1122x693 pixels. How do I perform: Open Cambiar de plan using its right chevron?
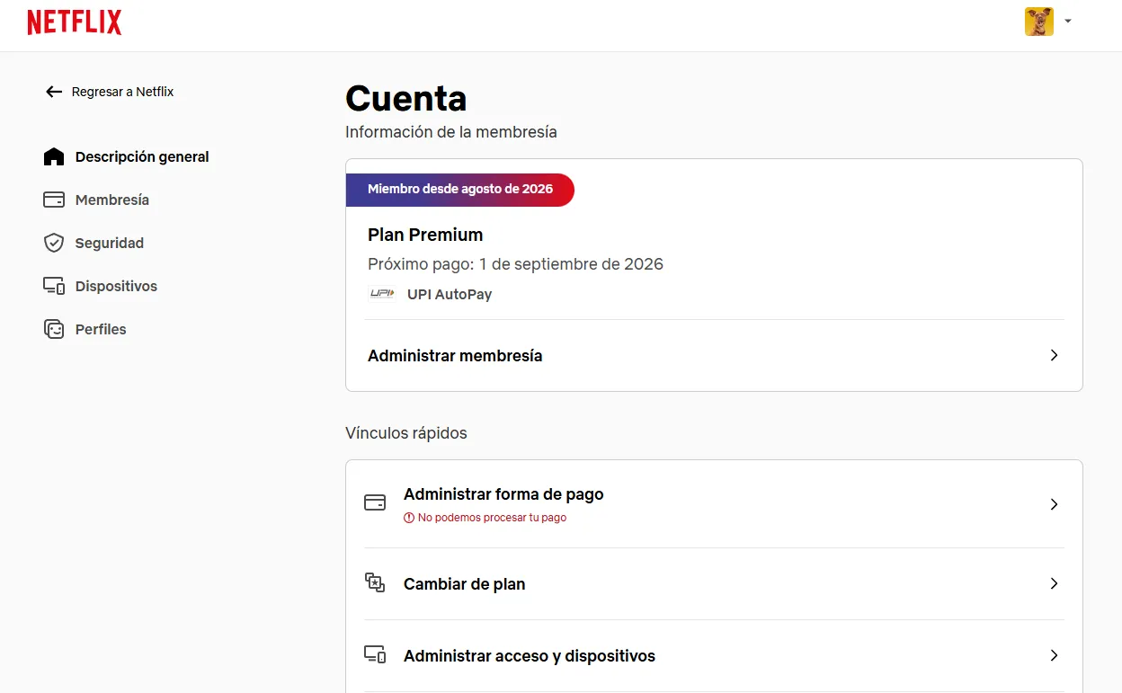(1055, 583)
